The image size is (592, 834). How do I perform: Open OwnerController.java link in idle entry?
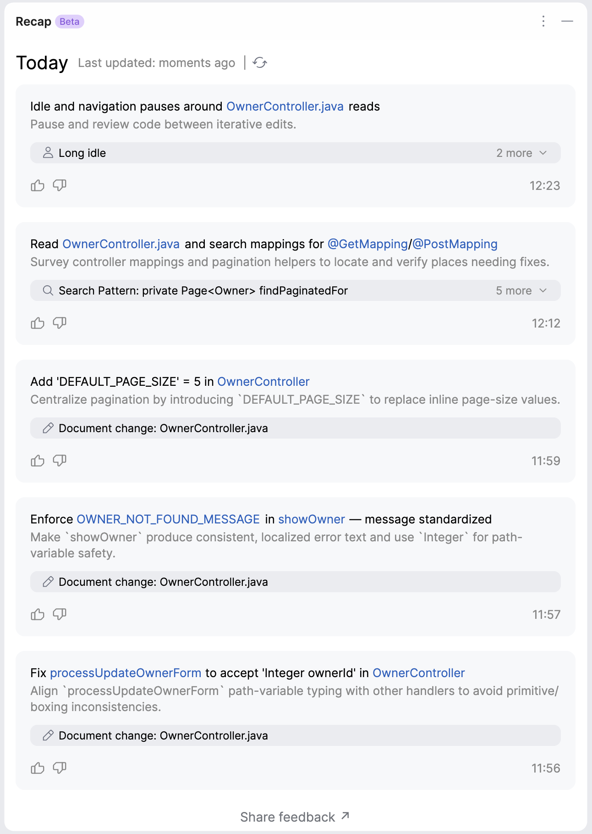click(x=285, y=106)
